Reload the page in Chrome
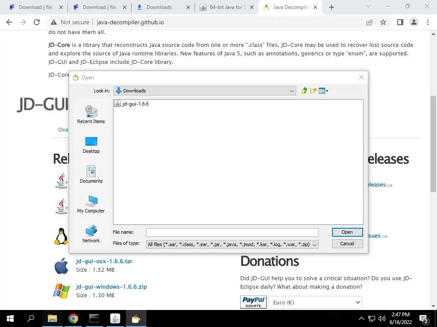Image resolution: width=437 pixels, height=327 pixels. point(37,22)
